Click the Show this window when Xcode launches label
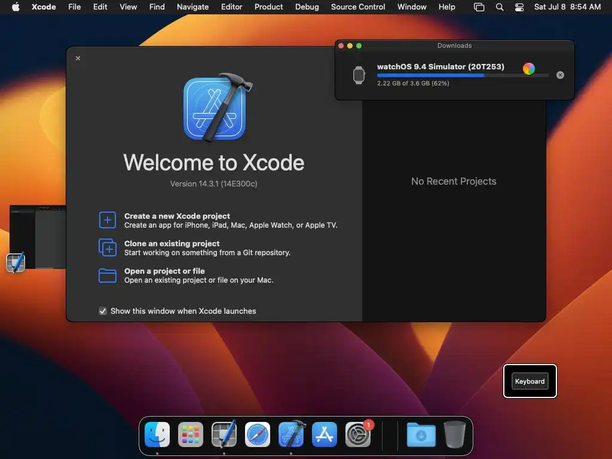This screenshot has width=612, height=459. tap(183, 311)
